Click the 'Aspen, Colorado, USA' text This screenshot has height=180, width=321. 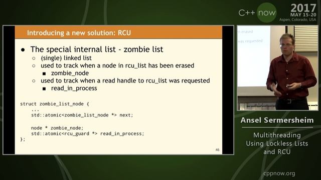[297, 20]
